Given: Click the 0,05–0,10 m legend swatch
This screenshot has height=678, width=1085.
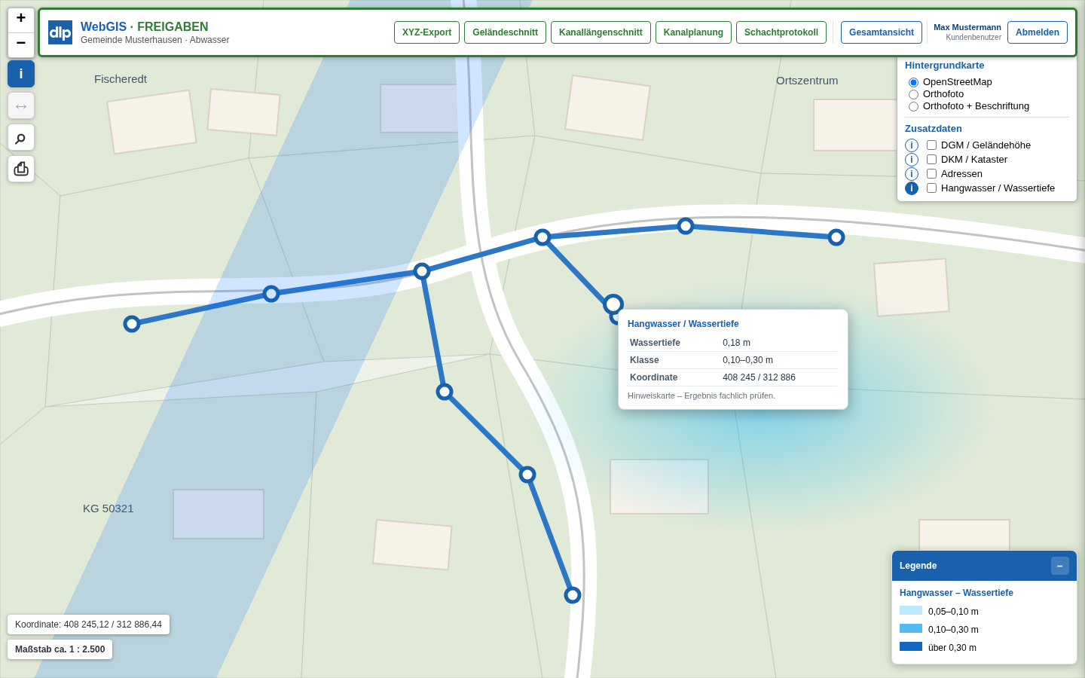Looking at the screenshot, I should (911, 610).
